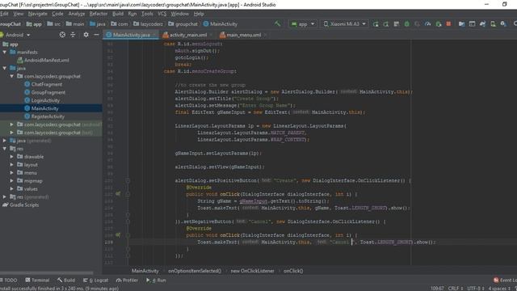Click the Scroll from Source target icon

click(x=62, y=35)
